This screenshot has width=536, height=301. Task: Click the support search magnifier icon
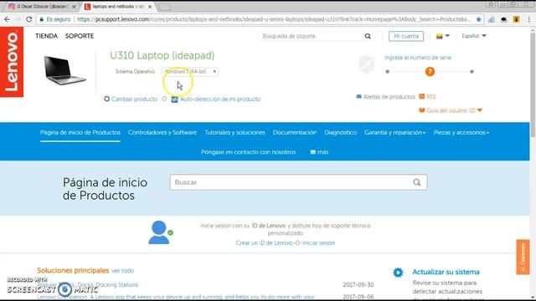click(x=368, y=36)
